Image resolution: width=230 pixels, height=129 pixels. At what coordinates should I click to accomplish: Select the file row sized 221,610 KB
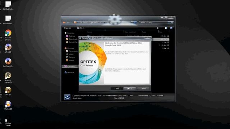click(165, 36)
